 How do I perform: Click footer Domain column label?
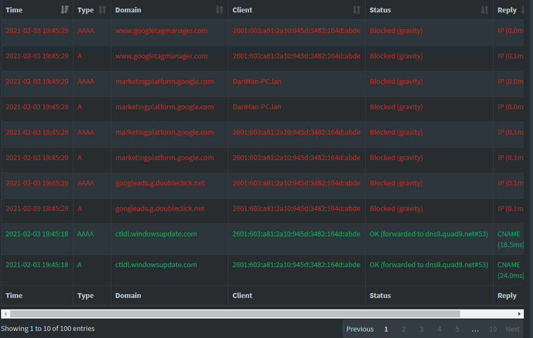coord(128,295)
